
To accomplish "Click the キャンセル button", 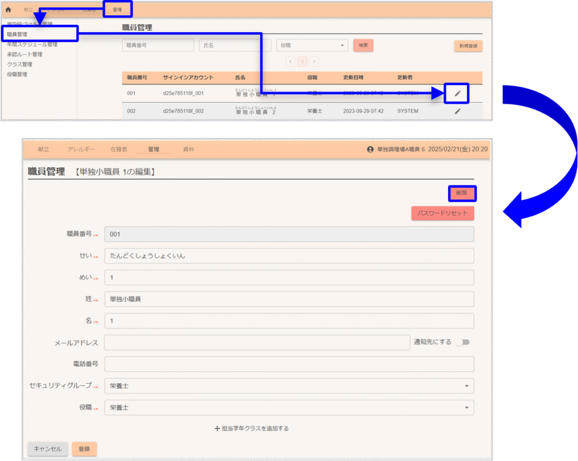I will coord(48,449).
